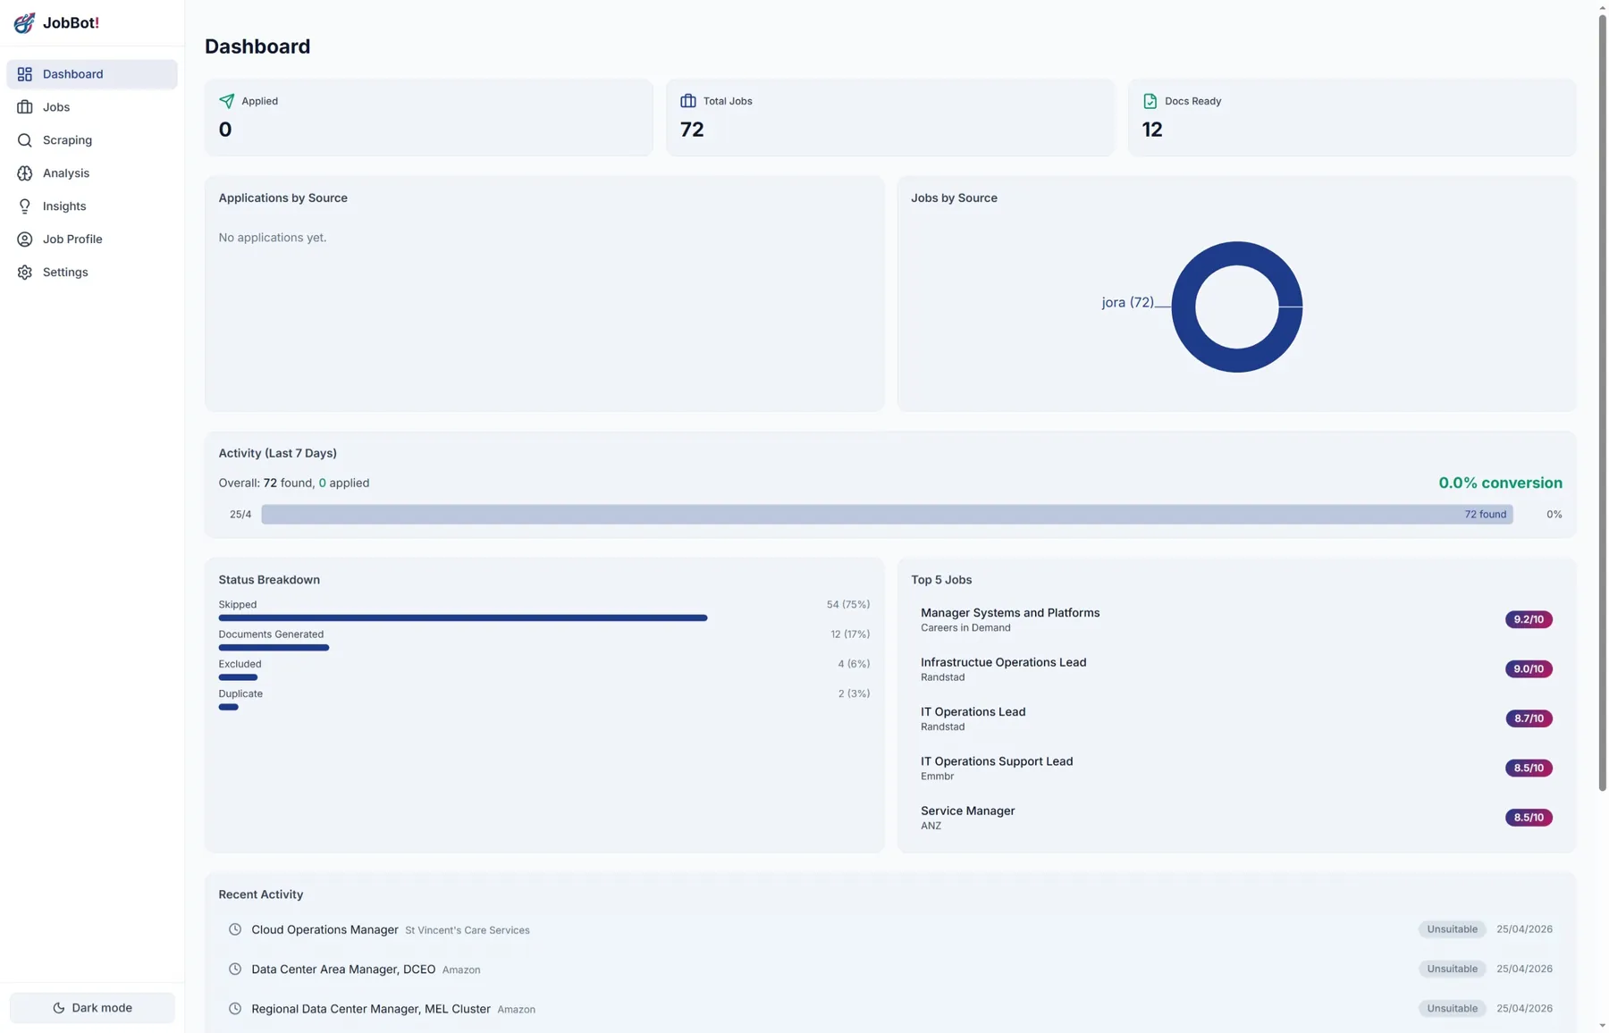Click the Excluded status bar
The image size is (1609, 1033).
238,677
